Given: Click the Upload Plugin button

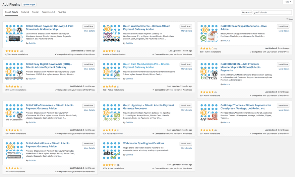Looking at the screenshot, I should (x=29, y=5).
